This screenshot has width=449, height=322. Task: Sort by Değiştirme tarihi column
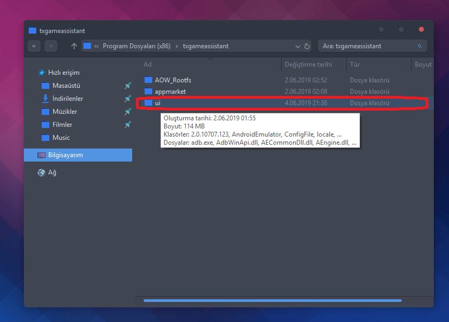[x=308, y=65]
